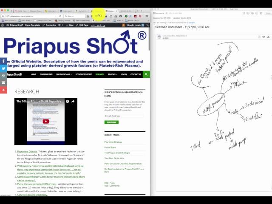Bookmark this page with the star icon

(88, 16)
